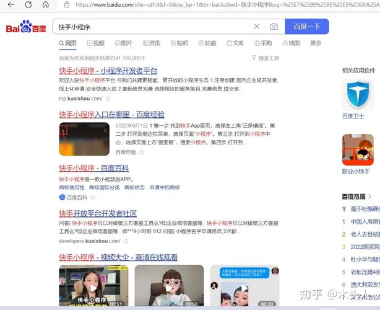Screen dimensions: 380x310
Task: Open 百度卫士 app icon
Action: [x=358, y=94]
